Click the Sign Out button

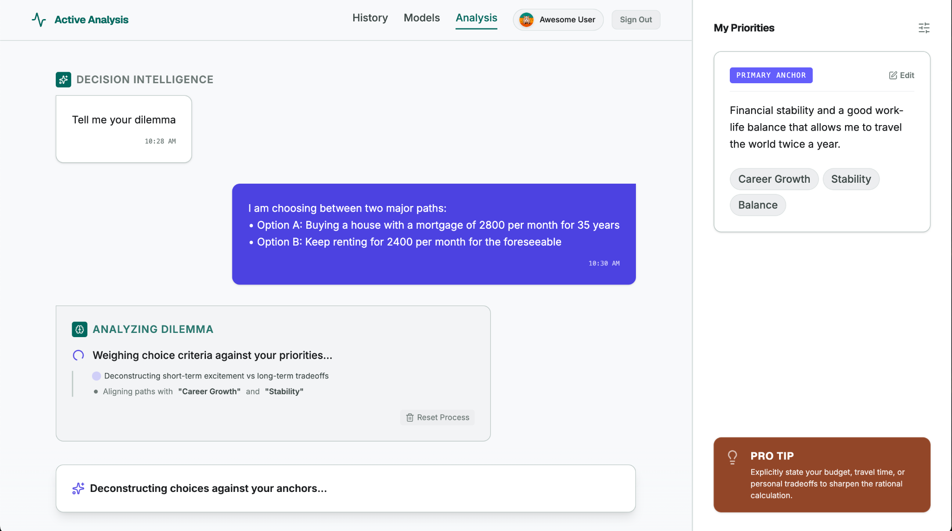tap(635, 20)
